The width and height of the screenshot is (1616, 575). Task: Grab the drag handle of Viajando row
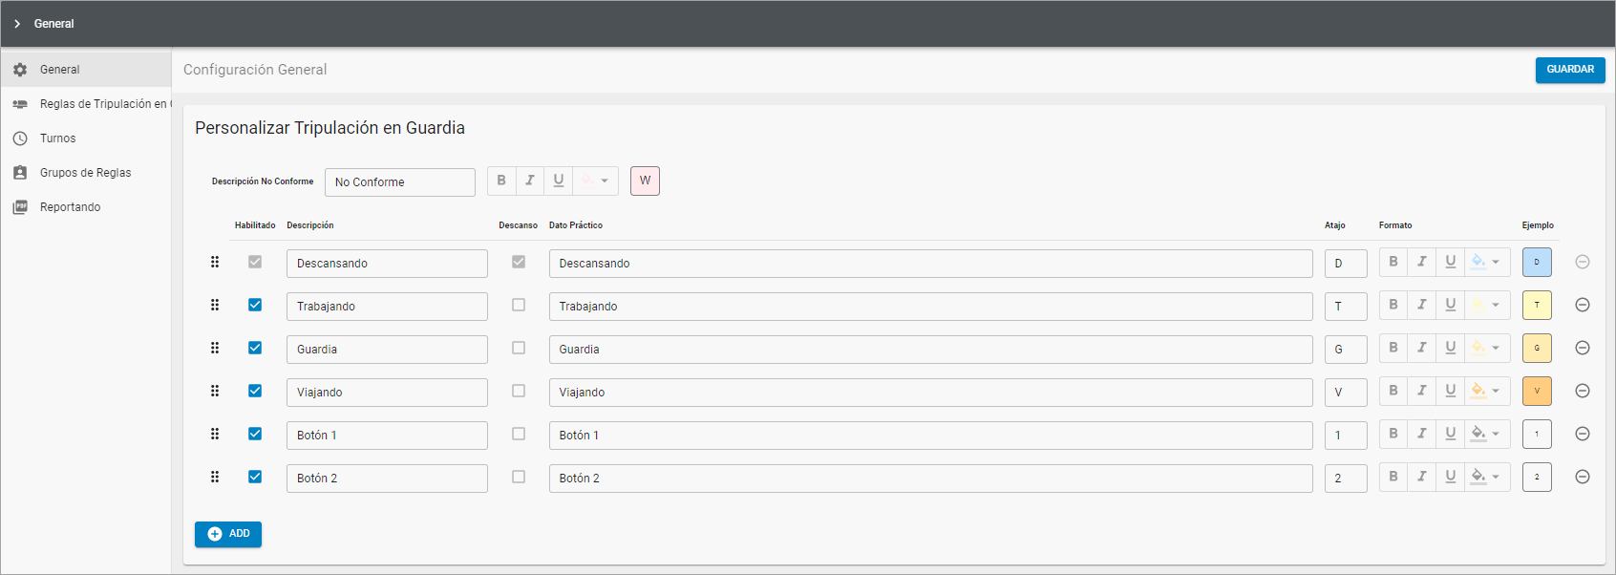[x=215, y=391]
